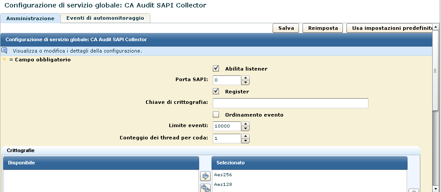441x192 pixels.
Task: Decrease Limite eventi with the down arrow
Action: [x=246, y=128]
